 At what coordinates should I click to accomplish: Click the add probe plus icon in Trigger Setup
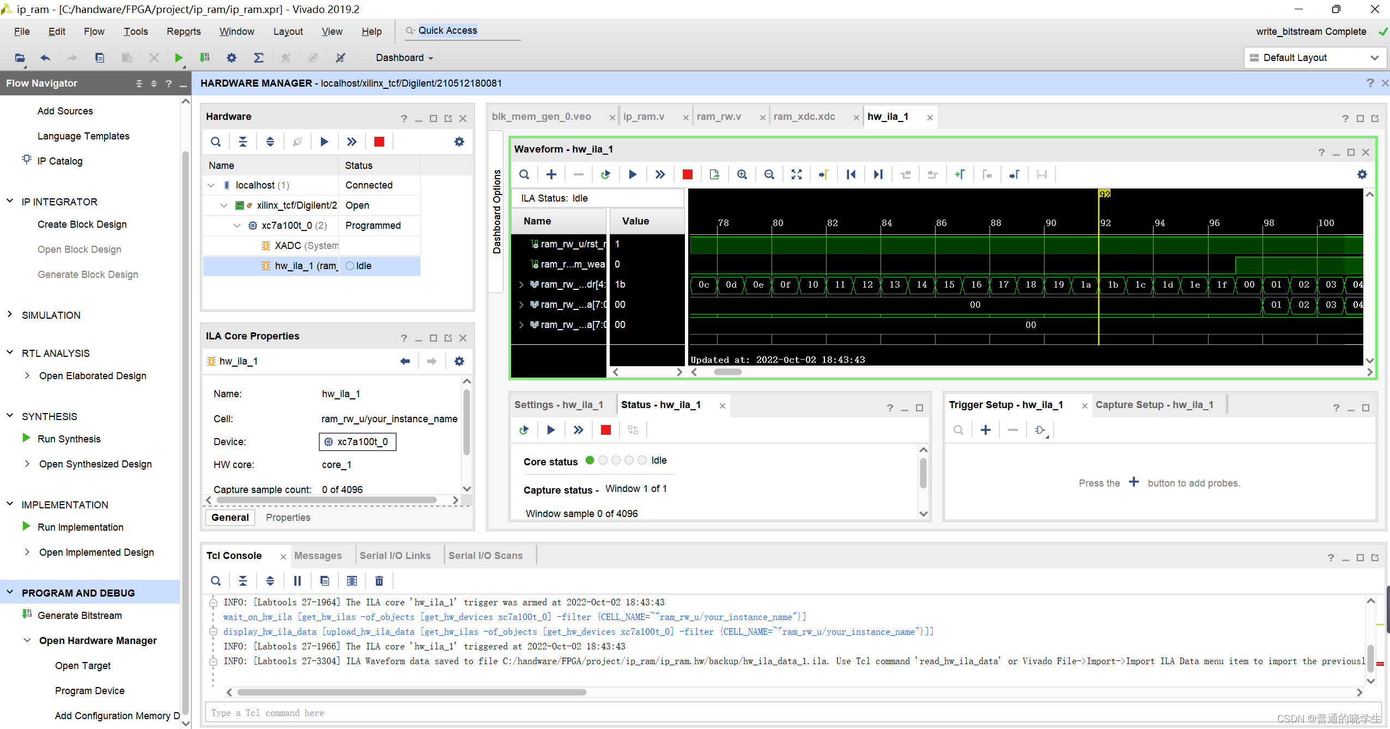(986, 429)
